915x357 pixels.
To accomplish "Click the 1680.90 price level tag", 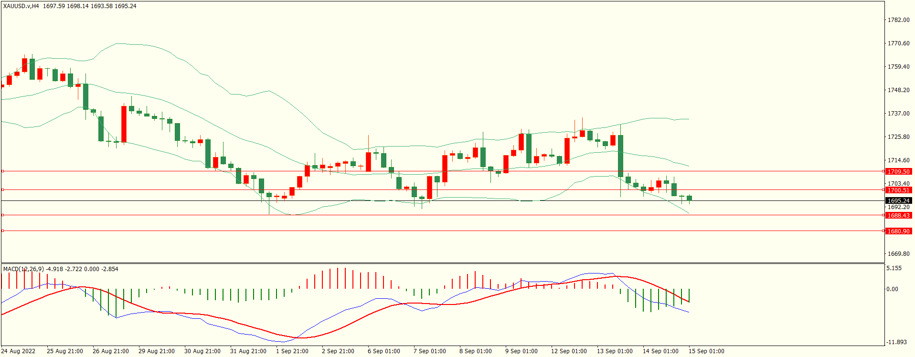I will (x=898, y=231).
